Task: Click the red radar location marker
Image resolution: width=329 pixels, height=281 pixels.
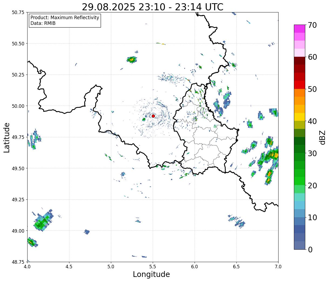Action: (x=153, y=116)
